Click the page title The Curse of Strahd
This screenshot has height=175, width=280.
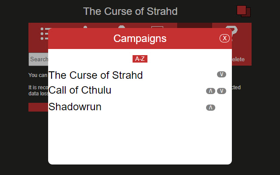click(x=130, y=11)
